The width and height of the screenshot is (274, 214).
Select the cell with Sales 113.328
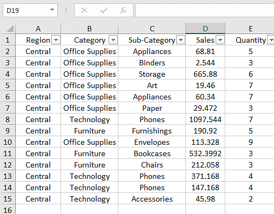(x=205, y=142)
